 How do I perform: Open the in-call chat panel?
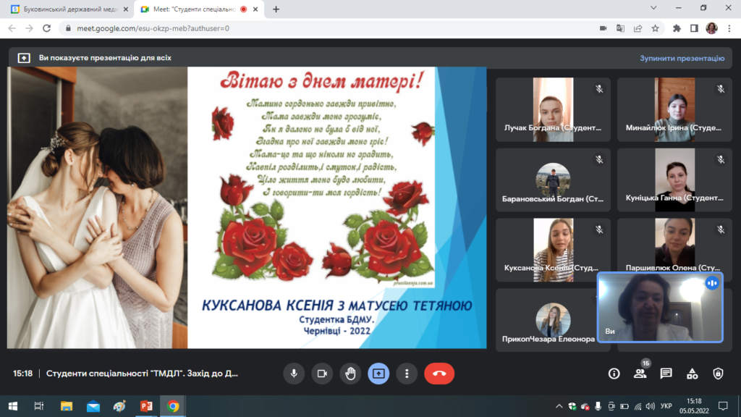[666, 374]
